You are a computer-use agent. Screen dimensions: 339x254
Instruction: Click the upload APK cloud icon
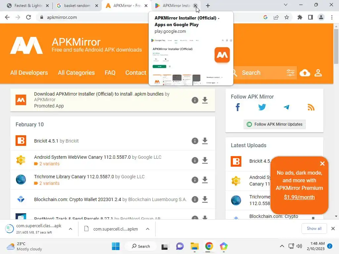pyautogui.click(x=305, y=73)
